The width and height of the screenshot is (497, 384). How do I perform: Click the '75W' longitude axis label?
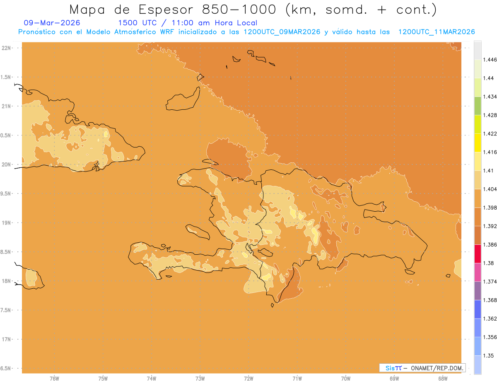point(103,378)
